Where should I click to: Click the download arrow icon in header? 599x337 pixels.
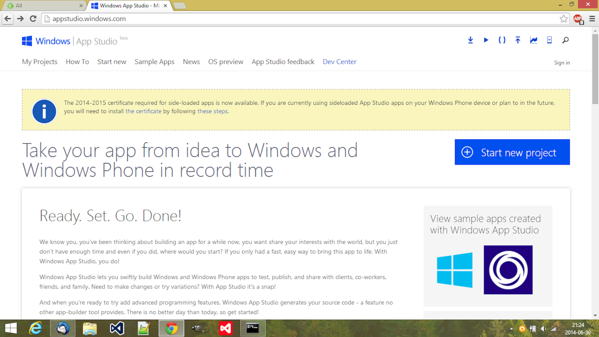(x=470, y=40)
